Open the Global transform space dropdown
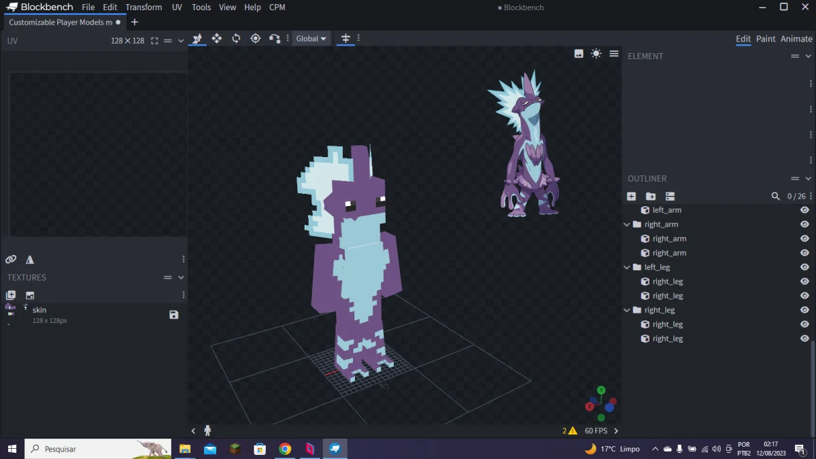816x459 pixels. pyautogui.click(x=311, y=39)
